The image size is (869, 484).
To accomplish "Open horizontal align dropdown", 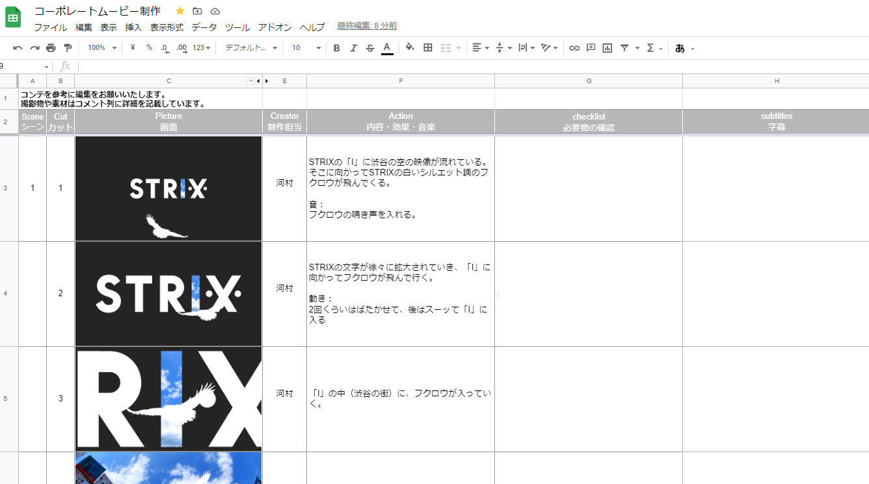I will (480, 48).
